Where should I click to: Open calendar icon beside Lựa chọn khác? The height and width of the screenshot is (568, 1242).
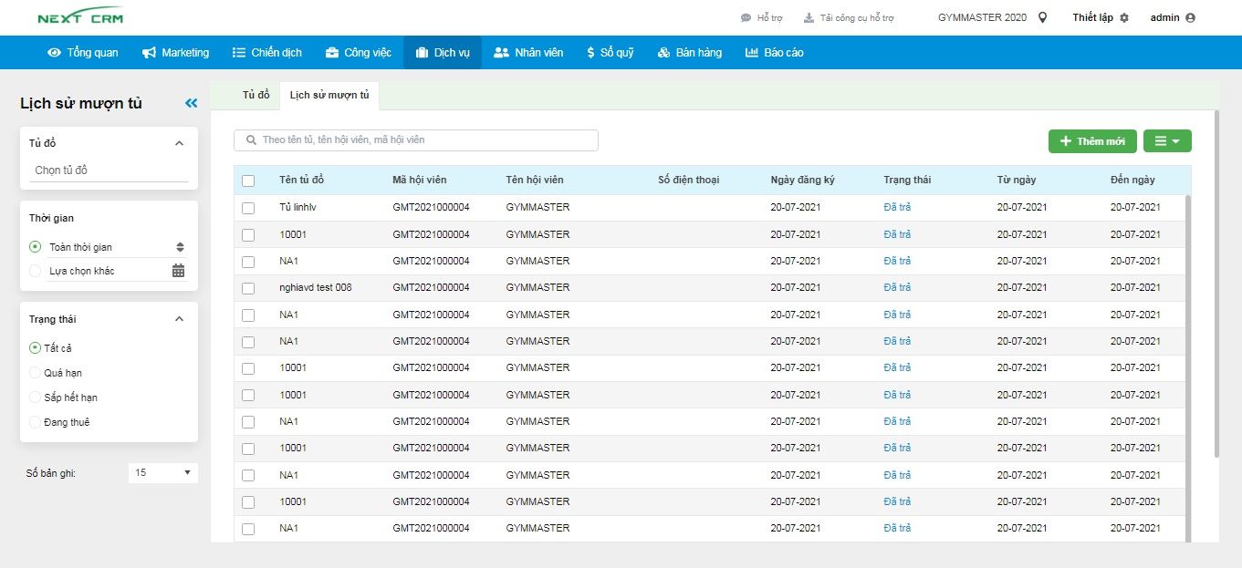pyautogui.click(x=178, y=271)
